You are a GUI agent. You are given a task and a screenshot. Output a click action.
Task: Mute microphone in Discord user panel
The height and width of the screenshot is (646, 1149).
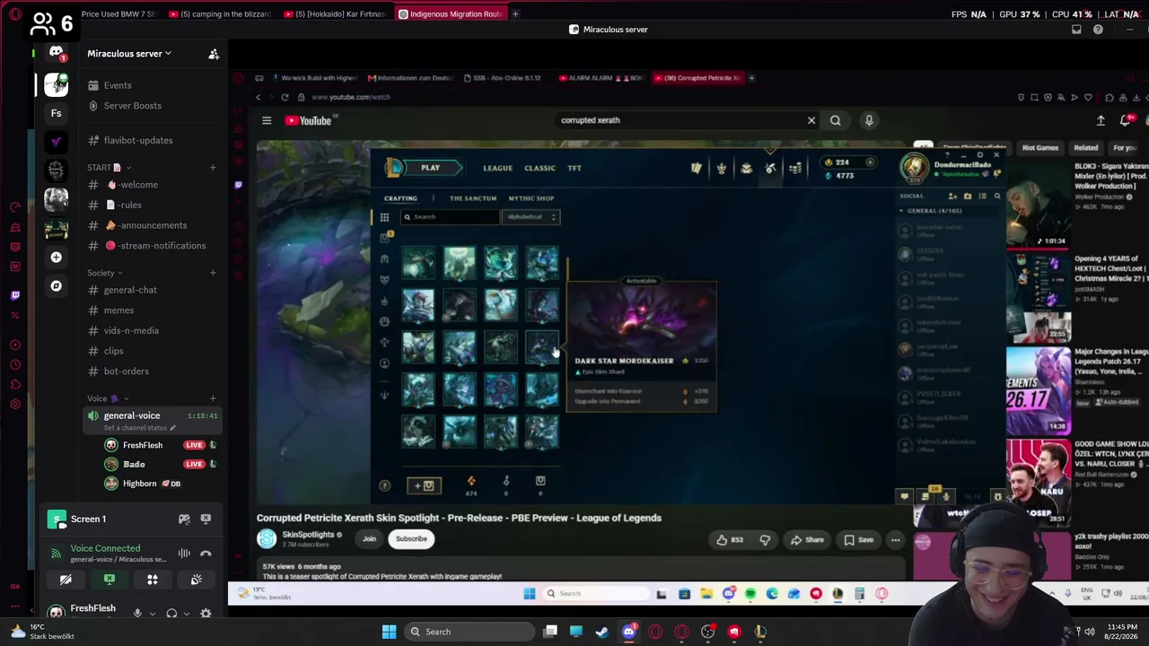(x=137, y=613)
